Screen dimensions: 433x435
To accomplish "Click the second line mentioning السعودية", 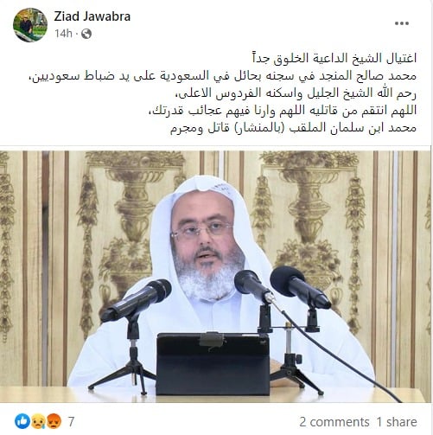I will pos(223,76).
